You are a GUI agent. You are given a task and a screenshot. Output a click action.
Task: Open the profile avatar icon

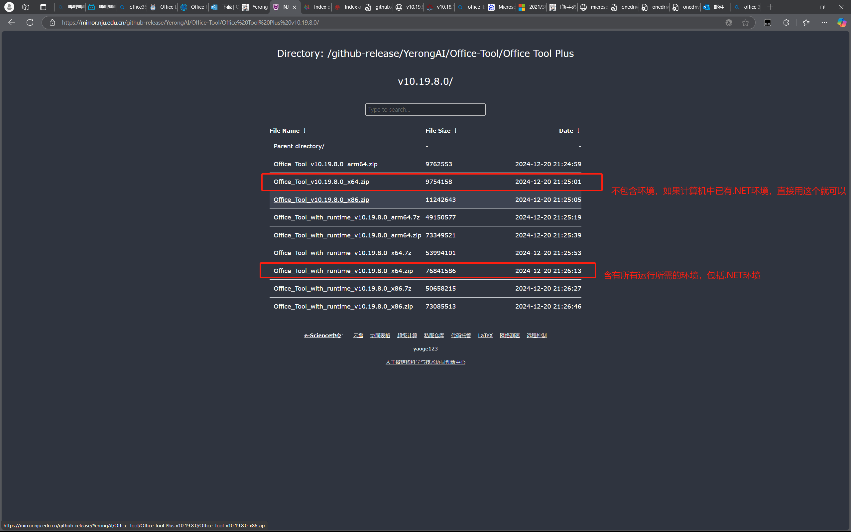pyautogui.click(x=9, y=7)
